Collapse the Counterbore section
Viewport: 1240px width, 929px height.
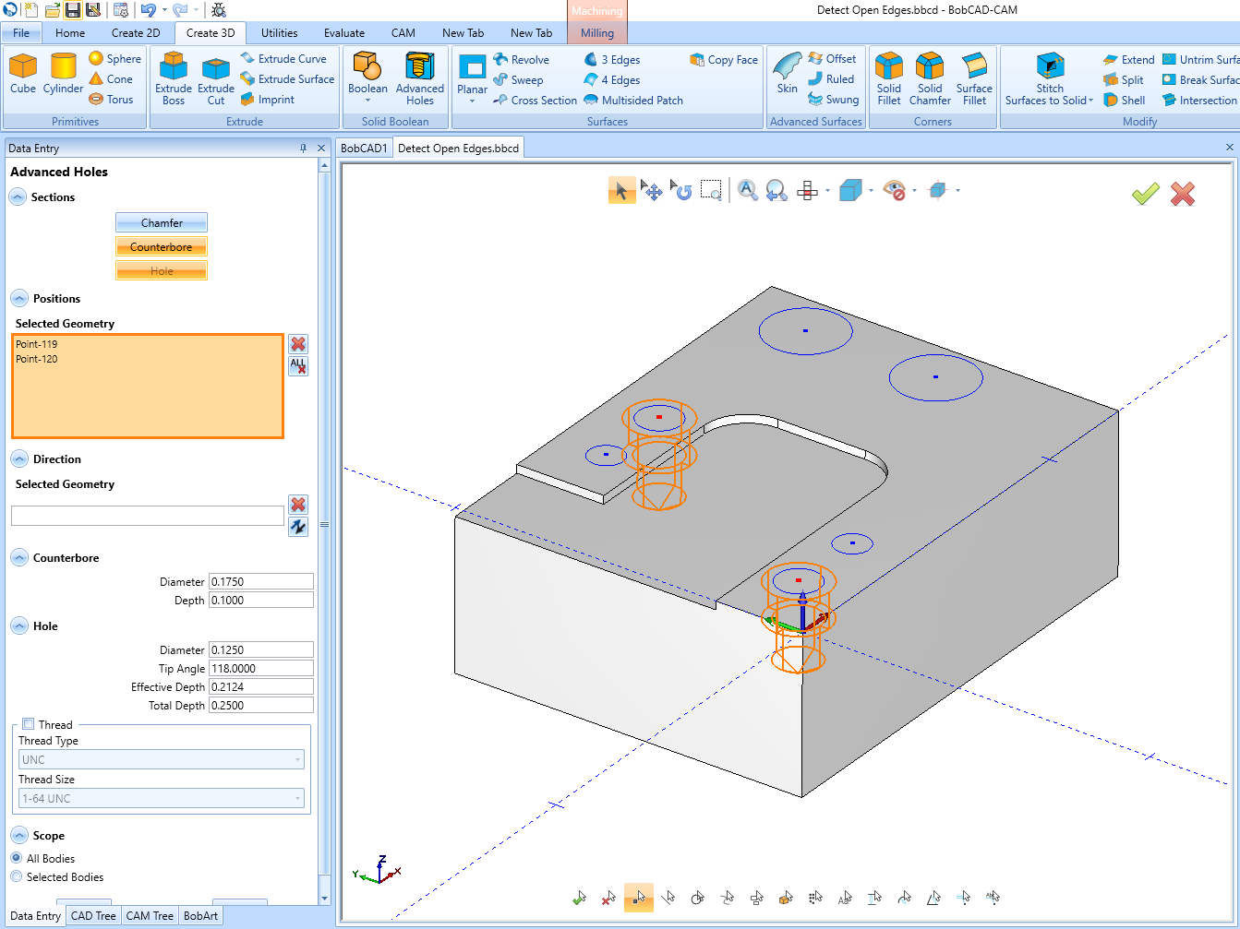click(x=20, y=557)
